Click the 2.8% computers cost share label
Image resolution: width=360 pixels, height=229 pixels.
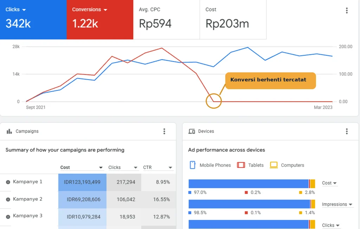pyautogui.click(x=310, y=192)
